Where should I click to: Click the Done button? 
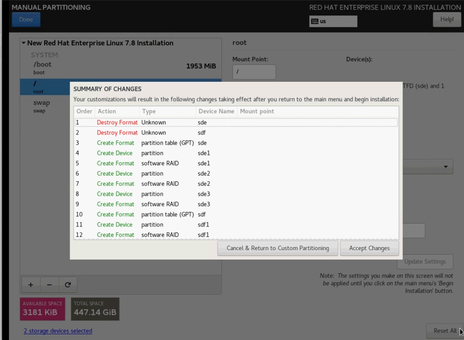26,19
